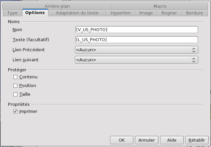Open the Adaptation du texte tab
Viewport: 211px width, 147px height.
[77, 13]
